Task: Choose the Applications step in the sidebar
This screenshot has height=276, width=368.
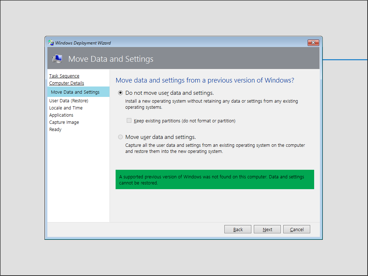Action: (x=61, y=115)
